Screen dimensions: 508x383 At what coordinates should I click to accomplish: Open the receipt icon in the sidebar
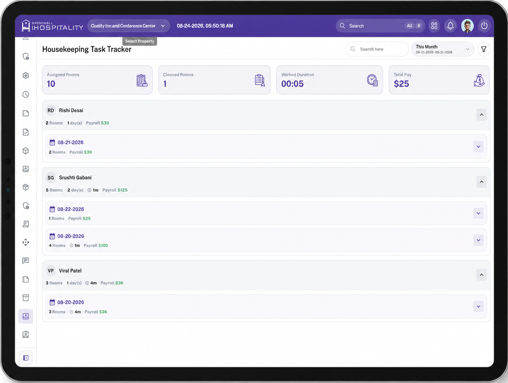[x=26, y=224]
